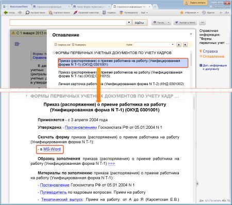This screenshot has height=205, width=232.
Task: Click up arrow beside ФОРМЫ ПЕРВИЧНЫХ heading
Action: pyautogui.click(x=26, y=96)
